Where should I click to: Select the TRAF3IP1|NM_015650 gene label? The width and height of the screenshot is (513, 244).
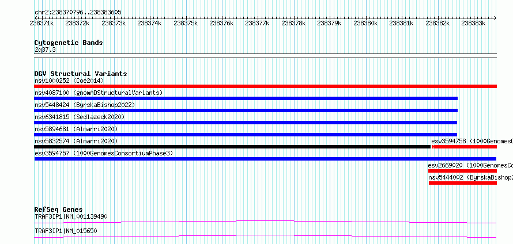pos(66,231)
